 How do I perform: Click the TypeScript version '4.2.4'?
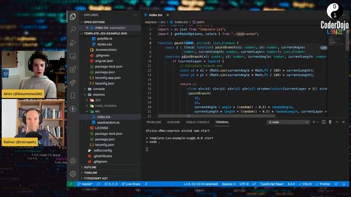tap(291, 184)
